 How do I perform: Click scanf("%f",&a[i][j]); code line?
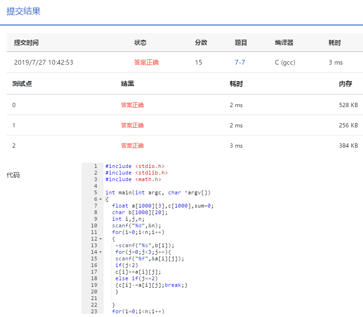150,259
